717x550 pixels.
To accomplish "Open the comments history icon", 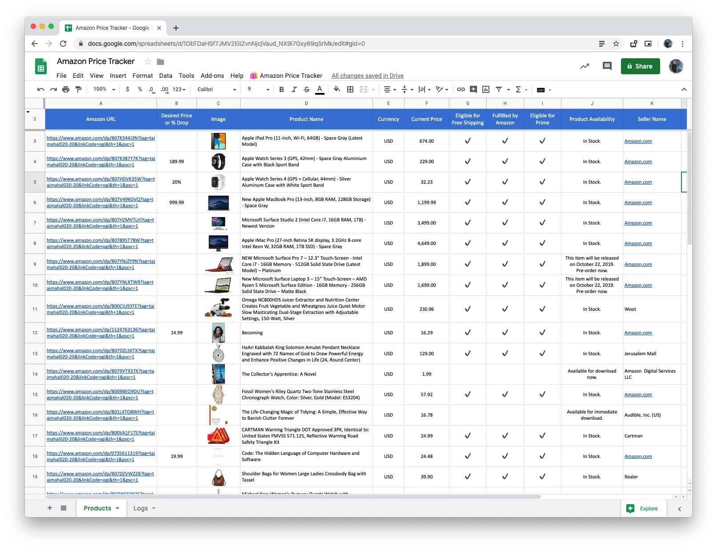I will pyautogui.click(x=607, y=66).
